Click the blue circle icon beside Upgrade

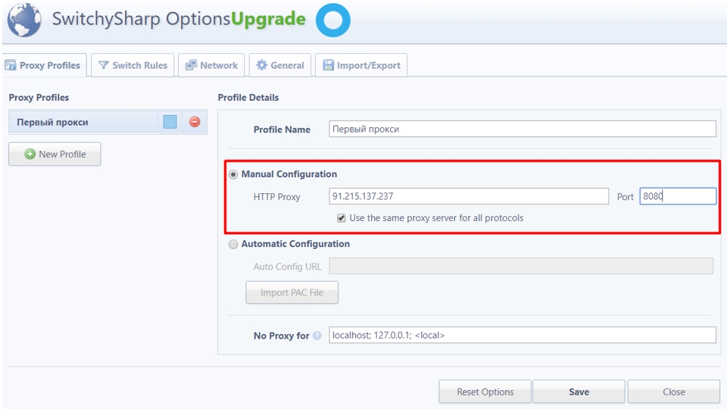pyautogui.click(x=333, y=20)
